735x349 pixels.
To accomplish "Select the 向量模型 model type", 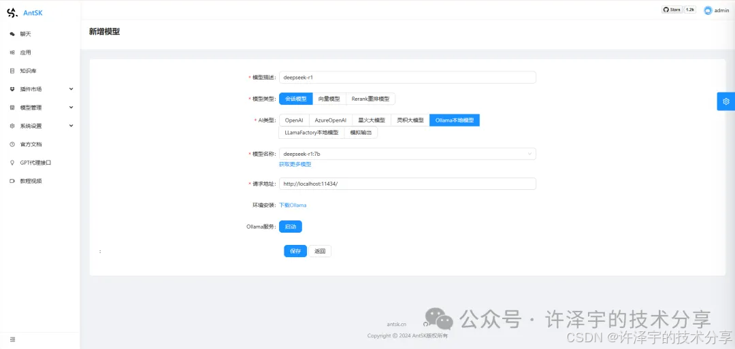I will point(329,99).
